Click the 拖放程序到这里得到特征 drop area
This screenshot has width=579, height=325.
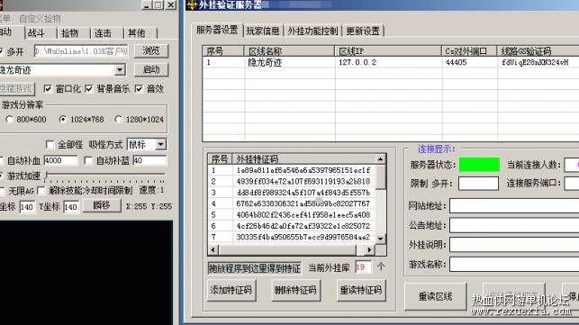[x=255, y=268]
